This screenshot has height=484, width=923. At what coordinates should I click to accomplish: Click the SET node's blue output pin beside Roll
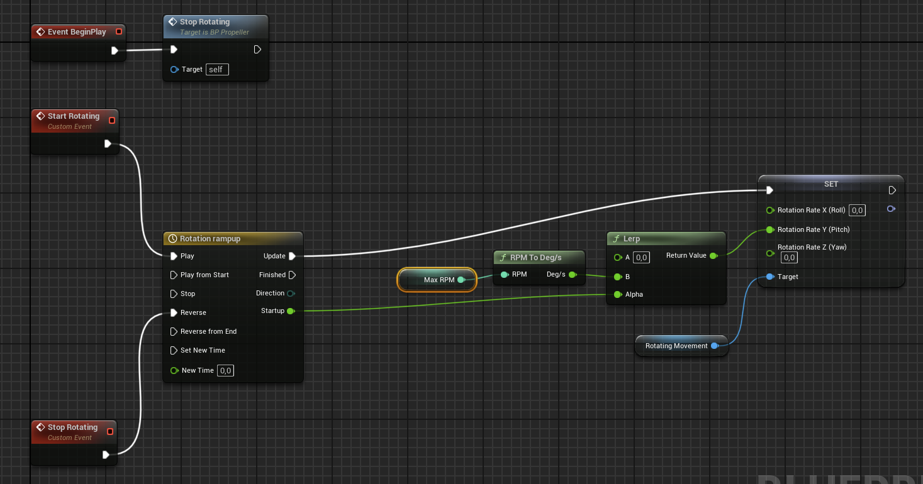[x=891, y=209]
